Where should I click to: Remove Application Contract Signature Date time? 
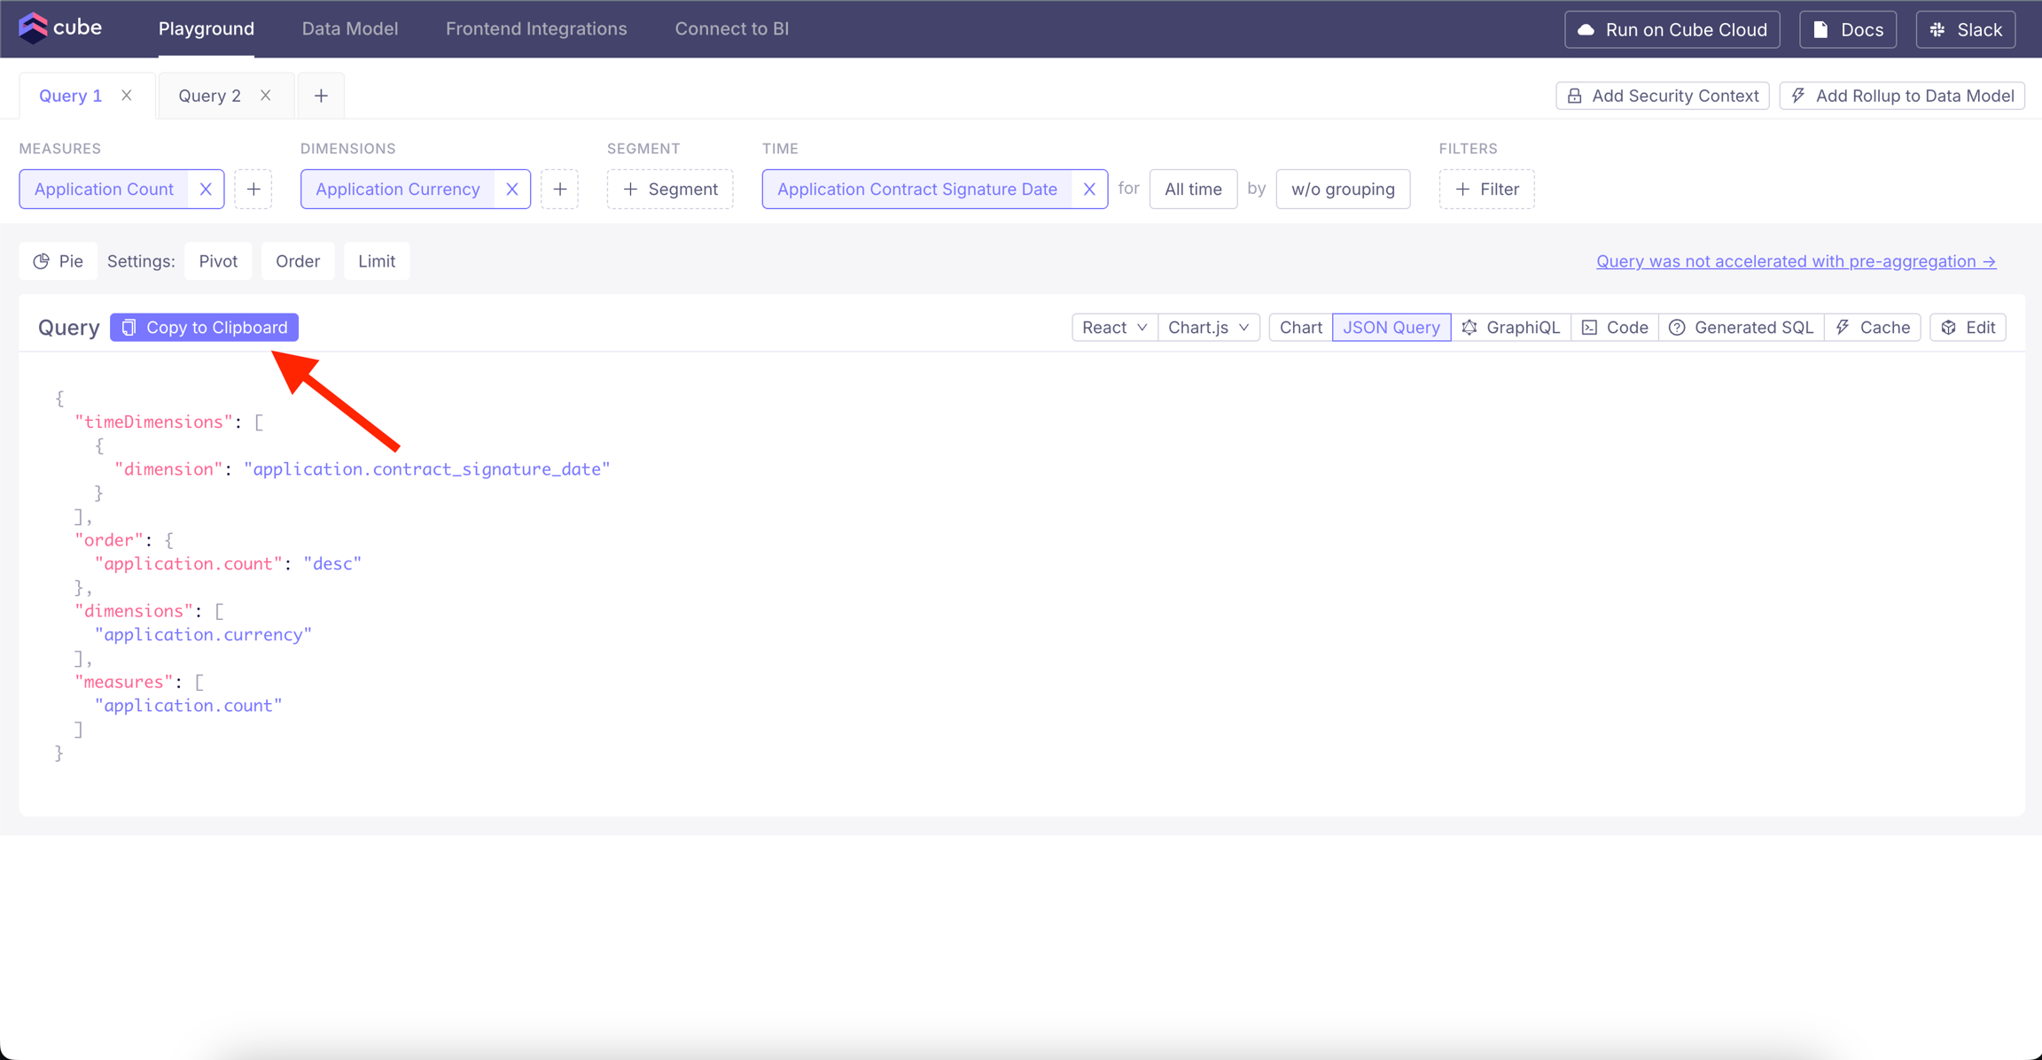click(1089, 189)
